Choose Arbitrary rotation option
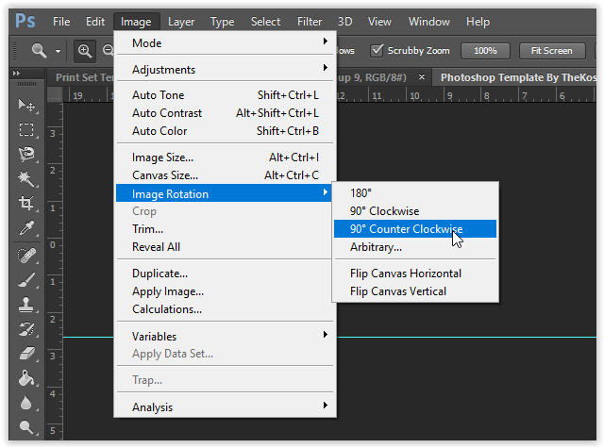The height and width of the screenshot is (448, 604). coord(415,247)
